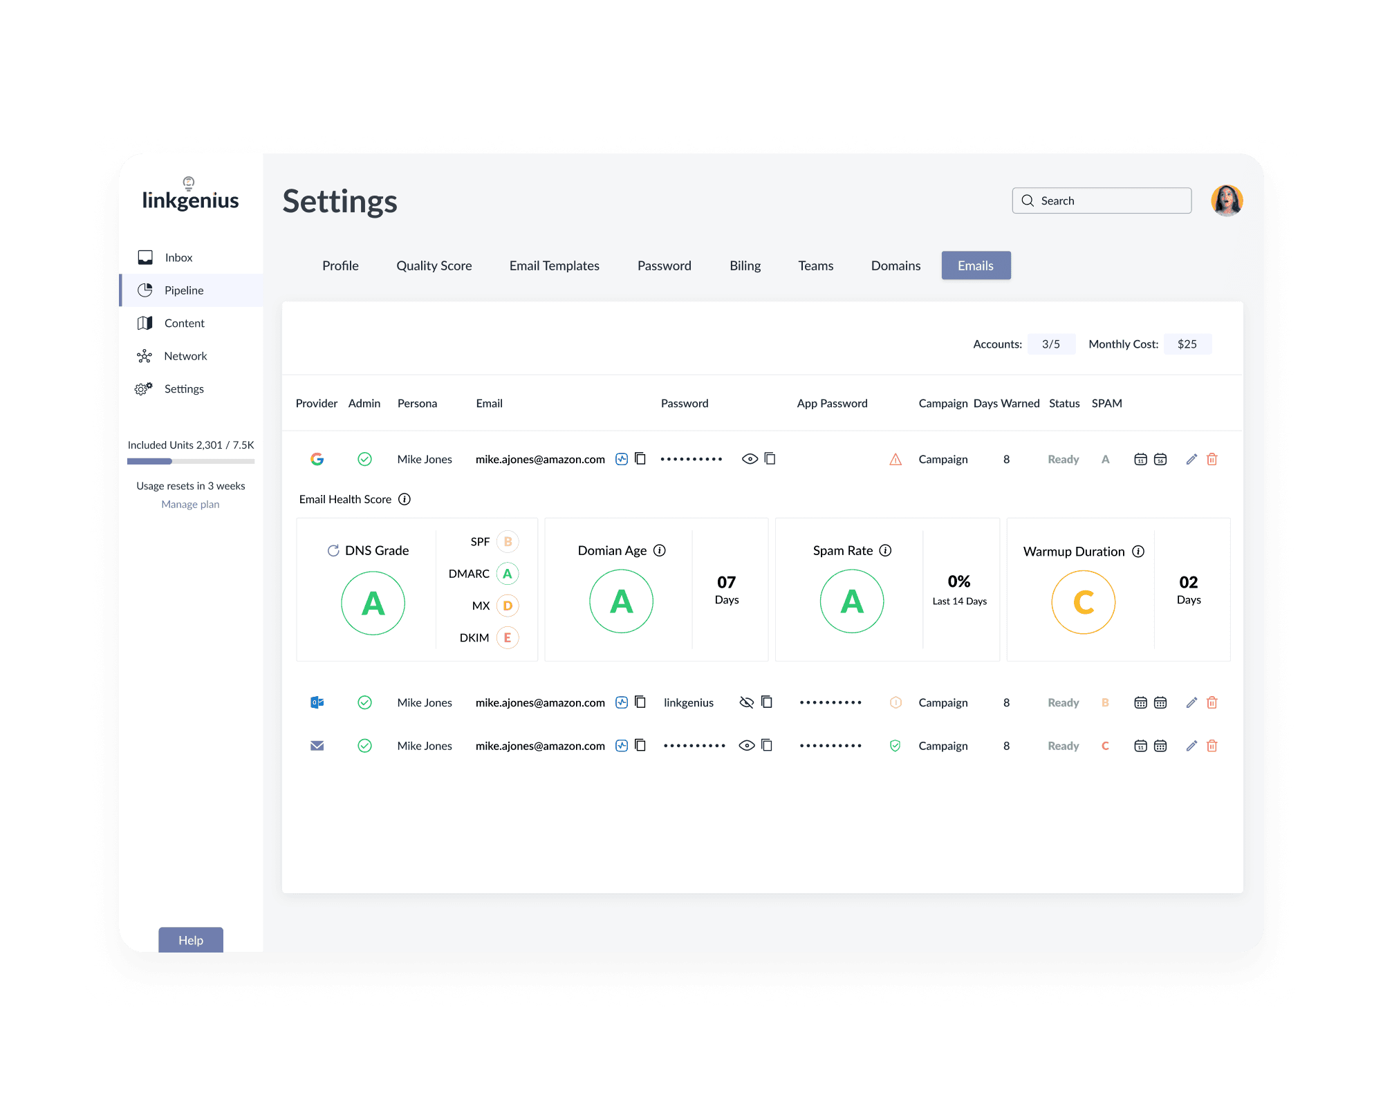Screen dimensions: 1383x1106
Task: Toggle admin check in Google row
Action: click(x=364, y=459)
